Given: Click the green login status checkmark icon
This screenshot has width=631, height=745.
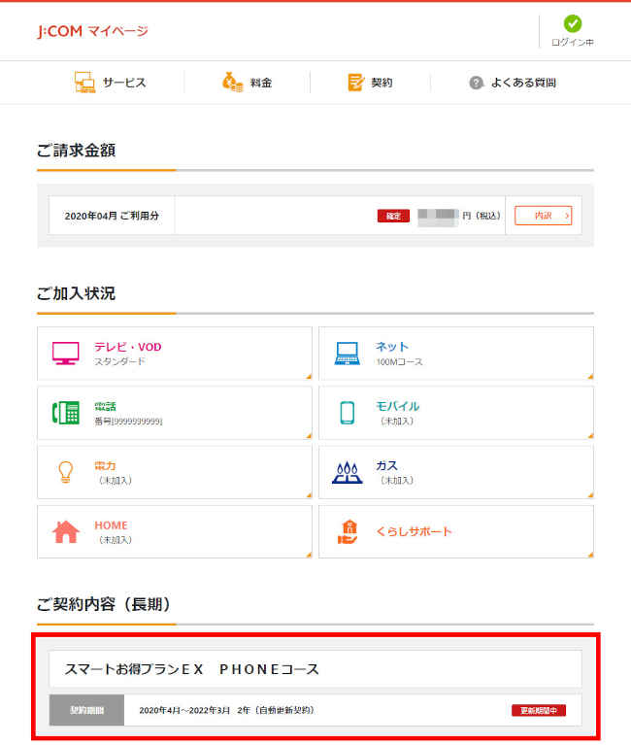Looking at the screenshot, I should 572,23.
